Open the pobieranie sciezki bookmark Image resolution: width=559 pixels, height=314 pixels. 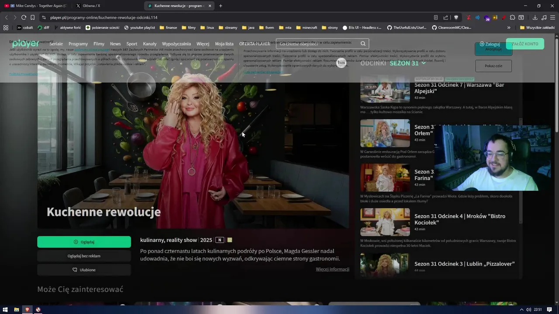click(102, 27)
